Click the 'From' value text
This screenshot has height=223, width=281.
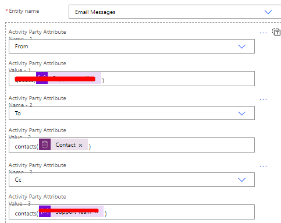click(x=22, y=47)
